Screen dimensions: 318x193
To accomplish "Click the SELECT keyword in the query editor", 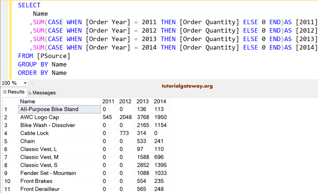I will point(29,5).
